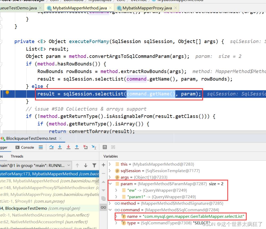
Task: Select the BlockqueueTestDemo stack frame
Action: pos(49,208)
